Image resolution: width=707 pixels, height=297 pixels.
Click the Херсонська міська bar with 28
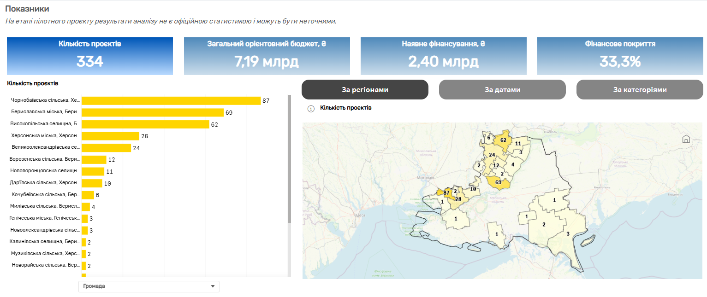pyautogui.click(x=110, y=136)
